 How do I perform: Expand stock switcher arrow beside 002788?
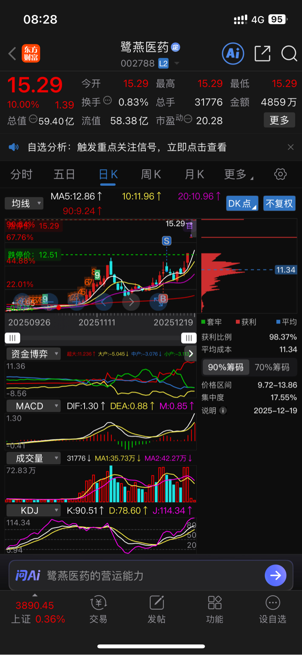tap(177, 63)
